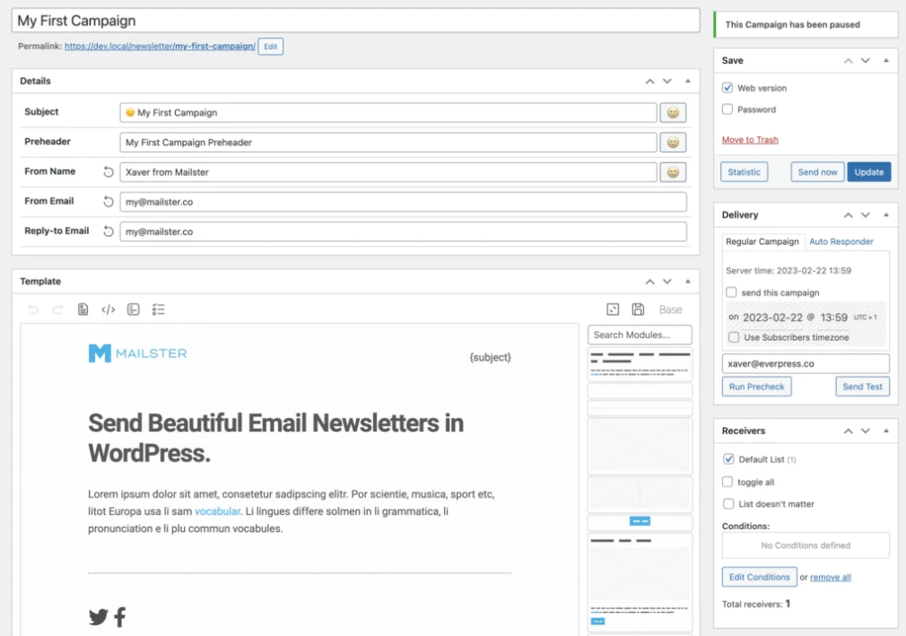Image resolution: width=906 pixels, height=636 pixels.
Task: Enable the 'send this campaign' checkbox
Action: click(x=732, y=292)
